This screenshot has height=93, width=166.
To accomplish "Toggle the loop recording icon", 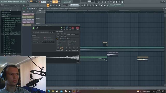I will click(59, 2).
